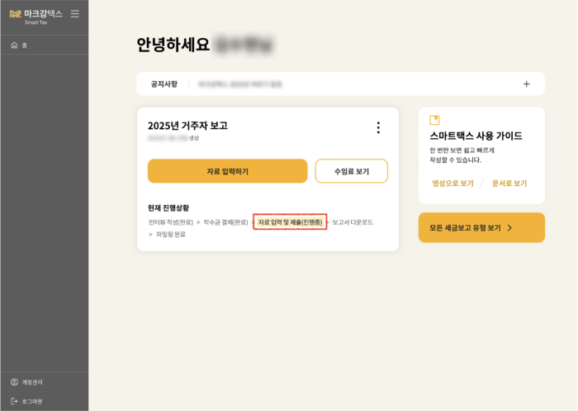Click the 계정관리 profile icon
The image size is (578, 411).
pyautogui.click(x=14, y=382)
